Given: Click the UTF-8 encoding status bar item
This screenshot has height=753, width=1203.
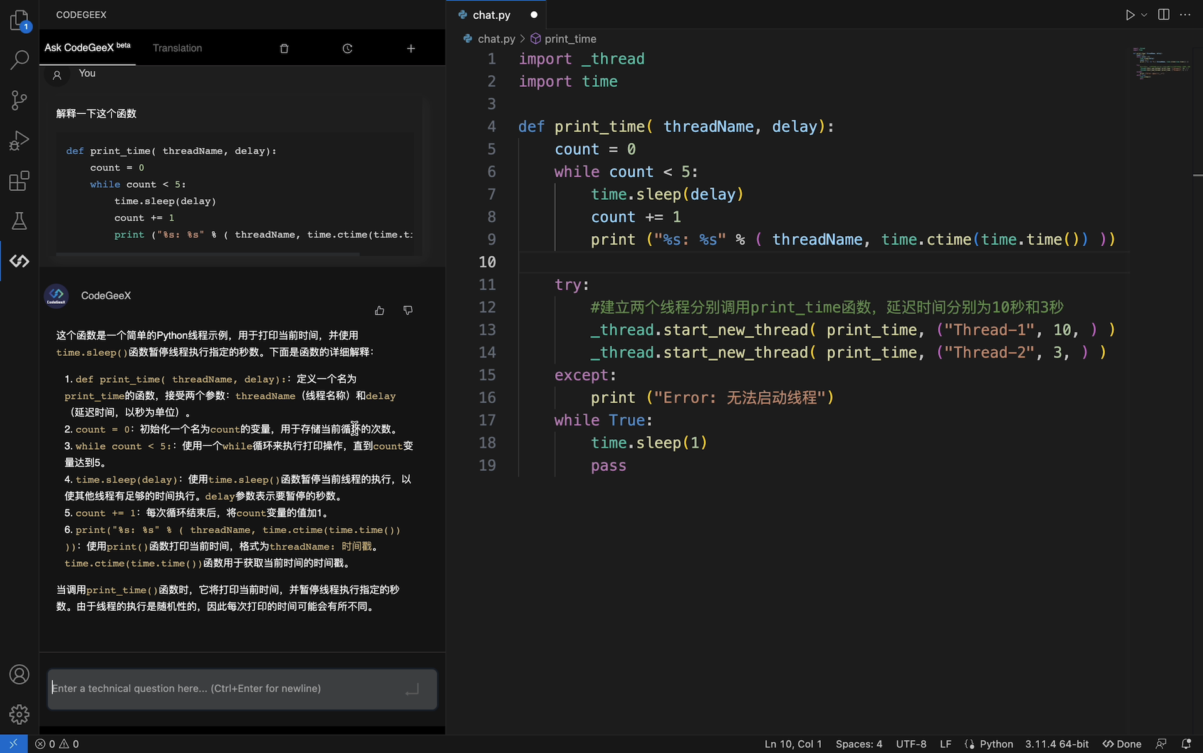Looking at the screenshot, I should click(910, 744).
